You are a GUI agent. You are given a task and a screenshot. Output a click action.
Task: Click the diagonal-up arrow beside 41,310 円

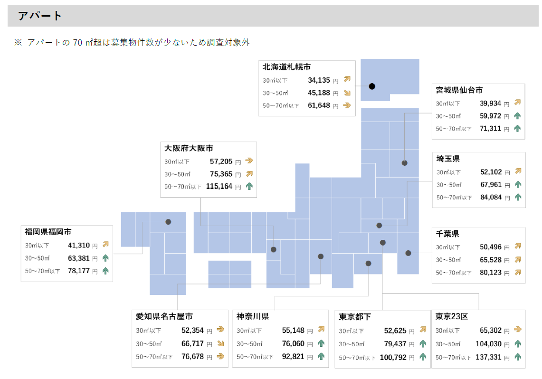[x=105, y=244]
